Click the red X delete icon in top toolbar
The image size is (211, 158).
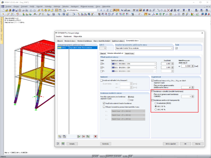pyautogui.click(x=168, y=10)
